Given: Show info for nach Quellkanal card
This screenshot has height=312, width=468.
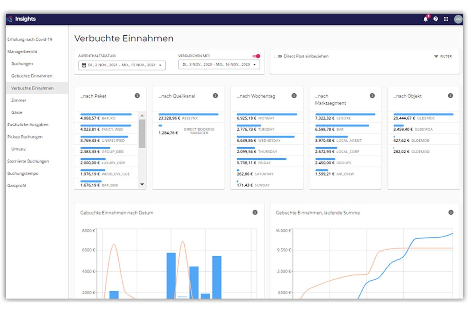Looking at the screenshot, I should [215, 95].
